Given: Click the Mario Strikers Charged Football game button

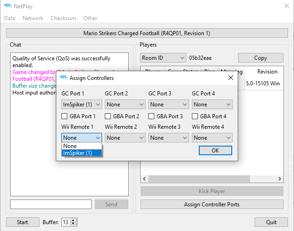Looking at the screenshot, I should [x=147, y=33].
